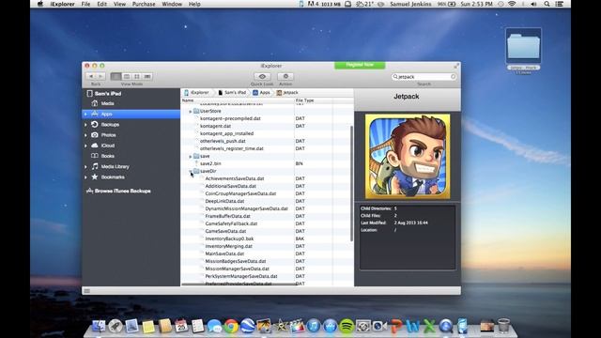Click the iCloud cloud icon
The image size is (601, 338).
click(95, 146)
